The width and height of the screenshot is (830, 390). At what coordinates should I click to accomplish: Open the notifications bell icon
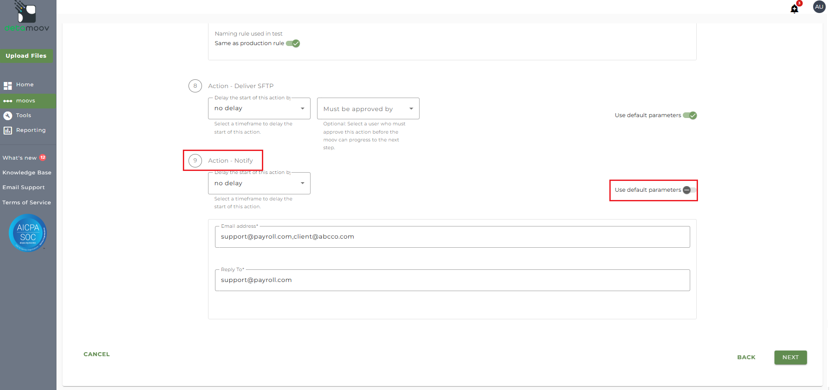click(x=794, y=9)
